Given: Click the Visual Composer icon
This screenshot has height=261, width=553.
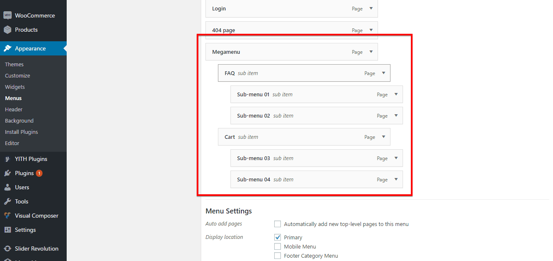Looking at the screenshot, I should click(x=8, y=216).
